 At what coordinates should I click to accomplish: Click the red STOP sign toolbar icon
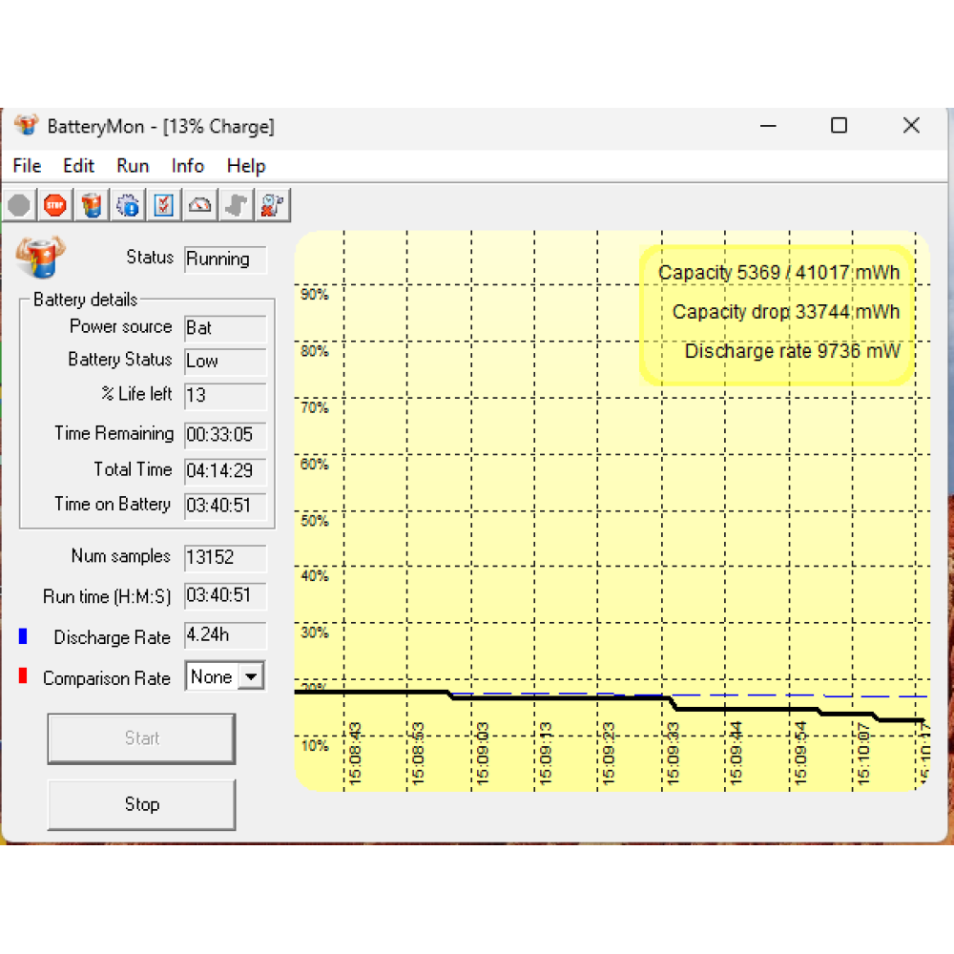(55, 205)
